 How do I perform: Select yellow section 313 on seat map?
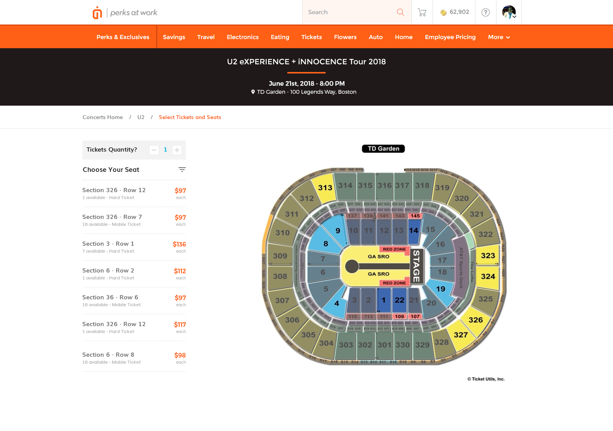click(x=326, y=188)
